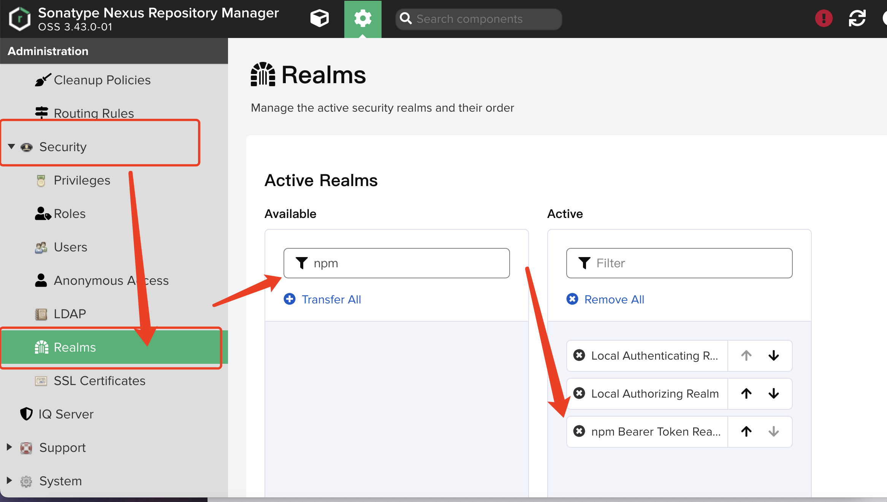
Task: Select the Support menu item
Action: tap(63, 448)
